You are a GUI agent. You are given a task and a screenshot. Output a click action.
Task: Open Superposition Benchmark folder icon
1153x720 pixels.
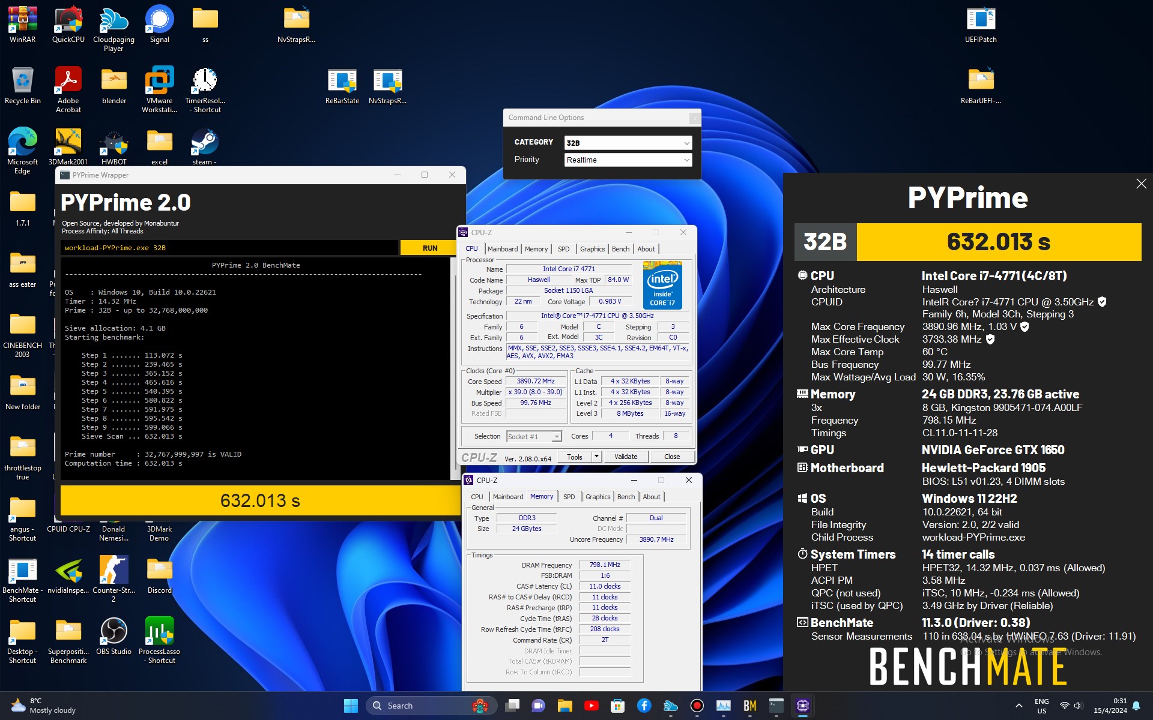point(68,641)
